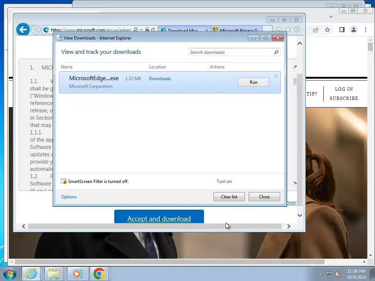Minimize the View Downloads dialog

click(253, 38)
